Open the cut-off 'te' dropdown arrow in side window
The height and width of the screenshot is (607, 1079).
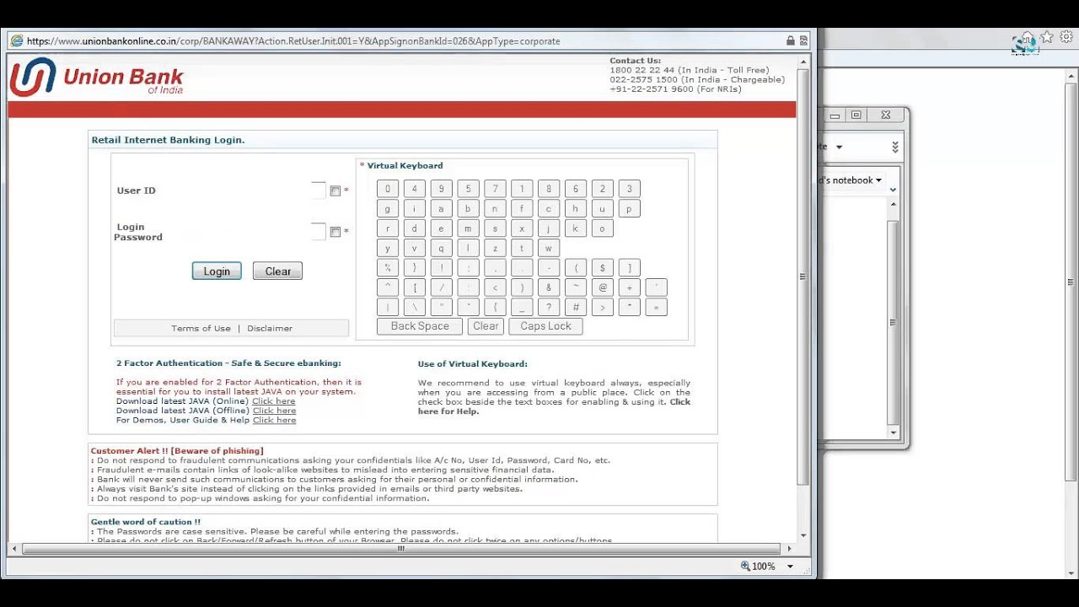pos(839,147)
